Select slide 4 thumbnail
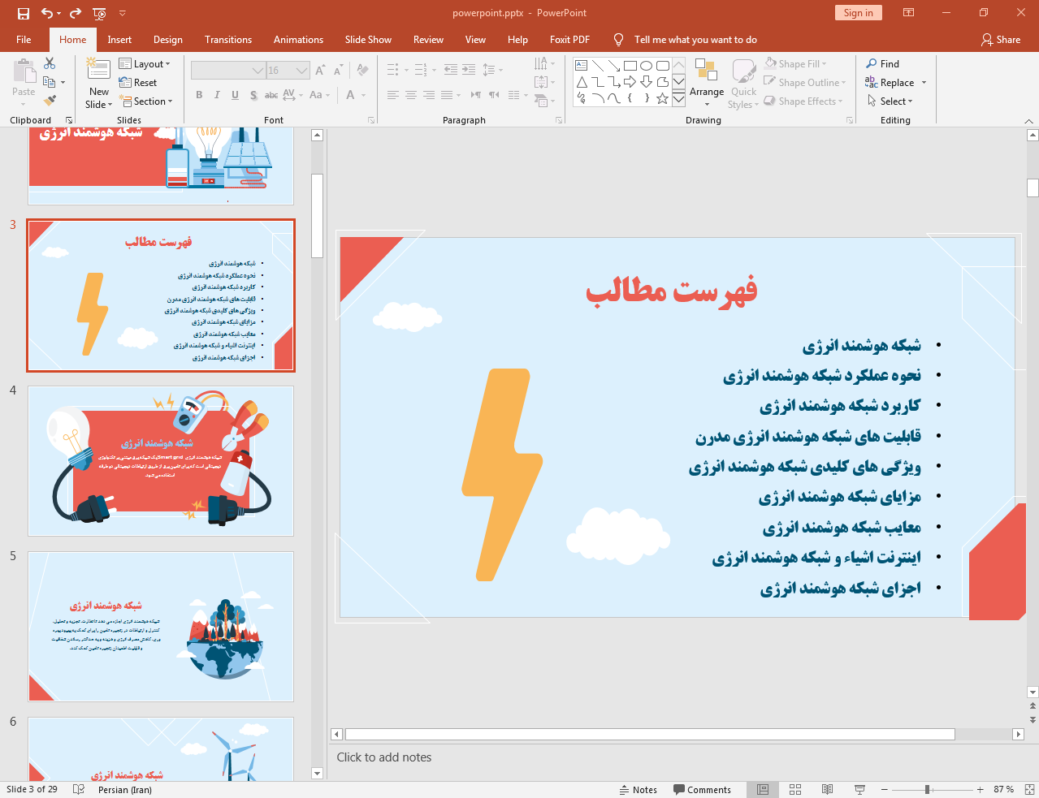Screen dimensions: 1039x798 [161, 460]
